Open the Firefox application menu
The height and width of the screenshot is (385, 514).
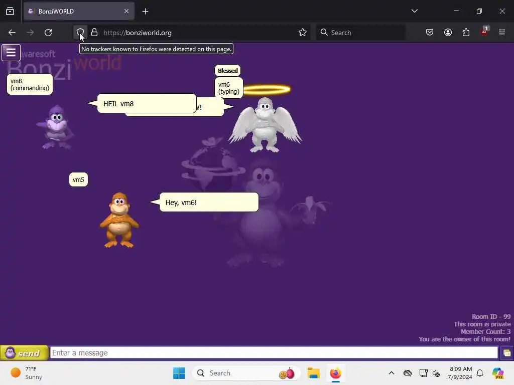point(502,32)
